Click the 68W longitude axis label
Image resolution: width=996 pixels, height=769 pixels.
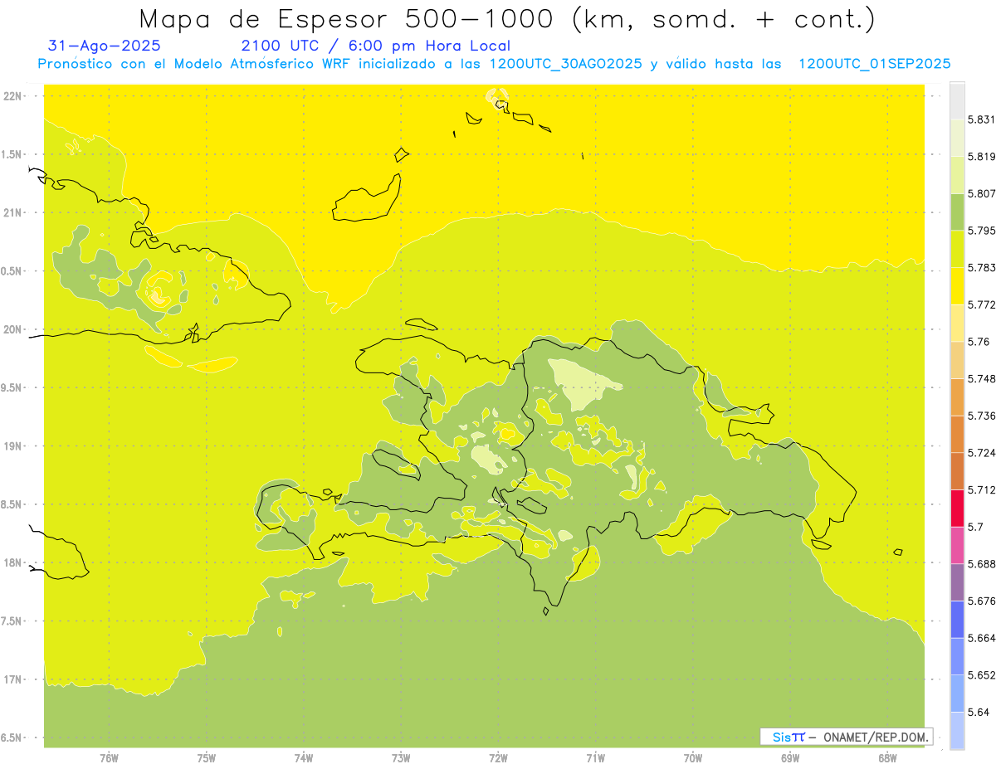[887, 757]
